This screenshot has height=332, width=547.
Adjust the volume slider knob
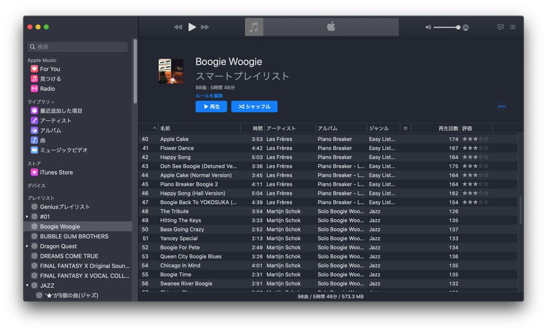pos(458,27)
